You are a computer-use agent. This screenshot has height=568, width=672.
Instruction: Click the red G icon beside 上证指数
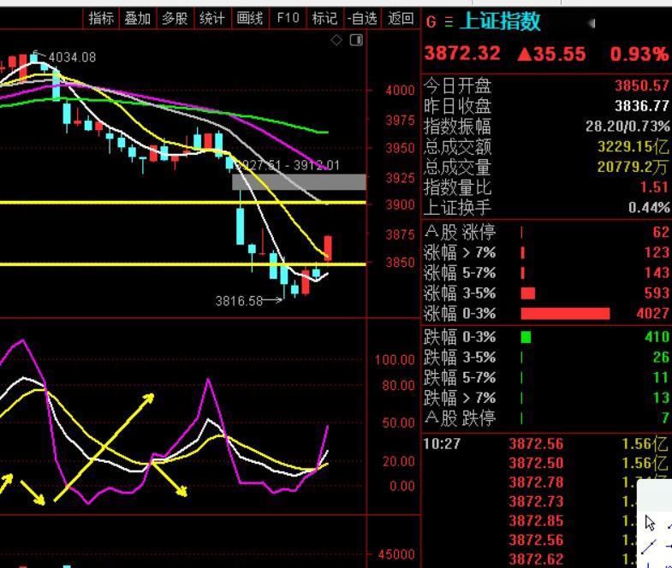(x=431, y=22)
